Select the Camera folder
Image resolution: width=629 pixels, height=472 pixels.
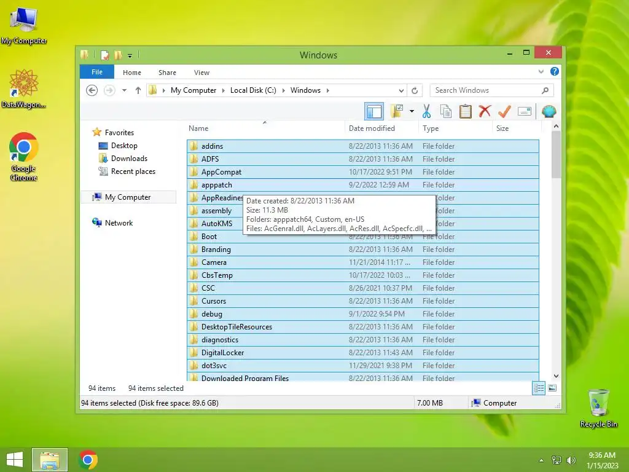click(362, 262)
